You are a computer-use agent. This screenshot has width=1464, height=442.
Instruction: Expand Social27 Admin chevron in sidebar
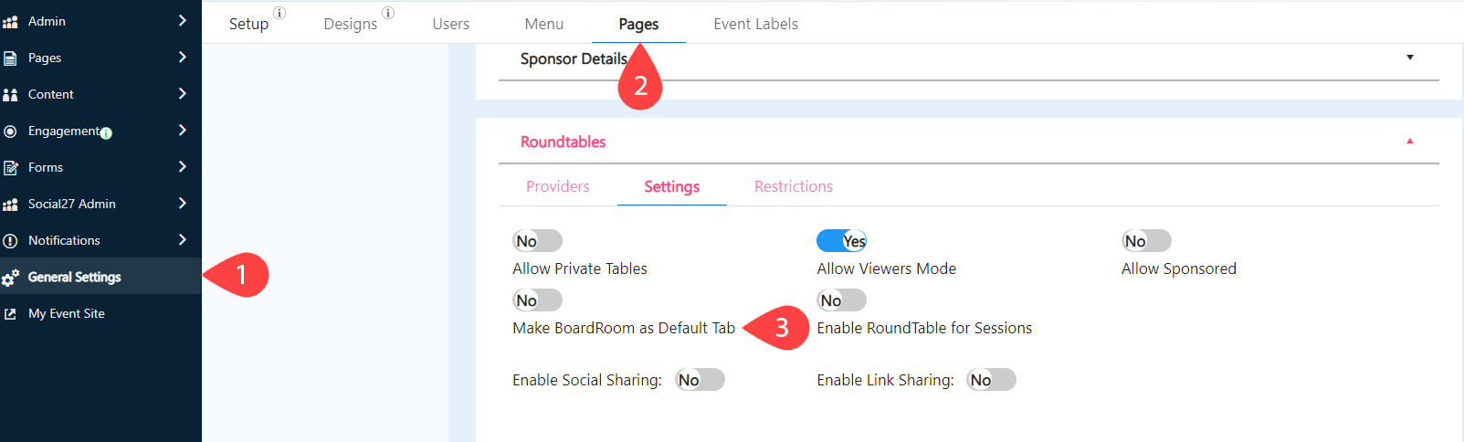pyautogui.click(x=183, y=204)
